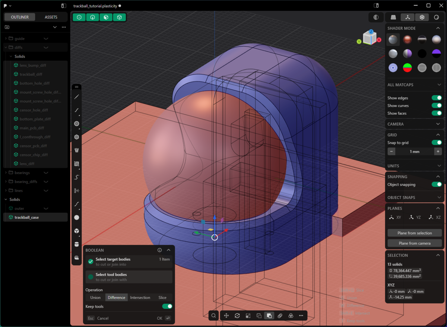Click the Move command icon in bottom bar
Image resolution: width=447 pixels, height=327 pixels.
click(226, 315)
